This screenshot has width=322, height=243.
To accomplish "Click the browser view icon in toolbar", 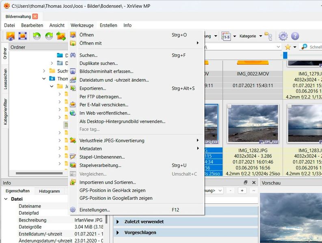I will click(11, 36).
